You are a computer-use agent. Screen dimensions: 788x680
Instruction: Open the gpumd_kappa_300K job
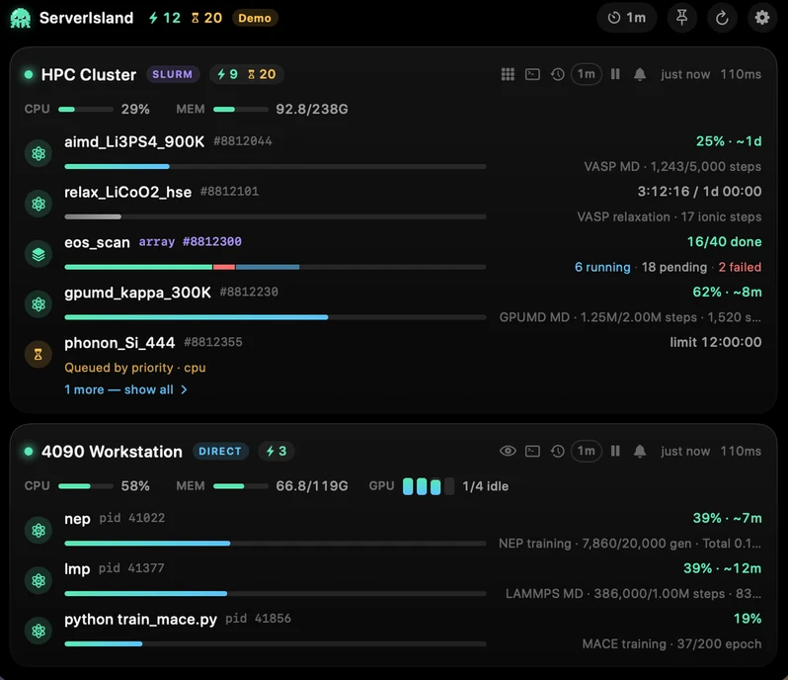coord(393,304)
